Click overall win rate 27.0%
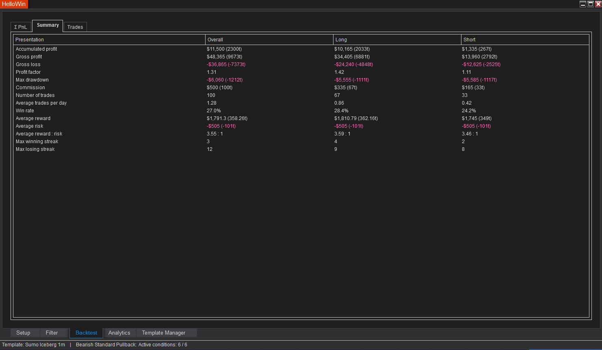 [214, 111]
